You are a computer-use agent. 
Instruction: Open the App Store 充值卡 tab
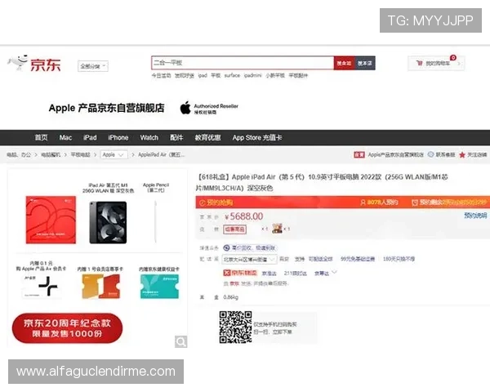coord(257,137)
